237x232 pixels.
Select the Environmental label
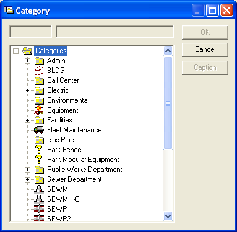click(68, 100)
